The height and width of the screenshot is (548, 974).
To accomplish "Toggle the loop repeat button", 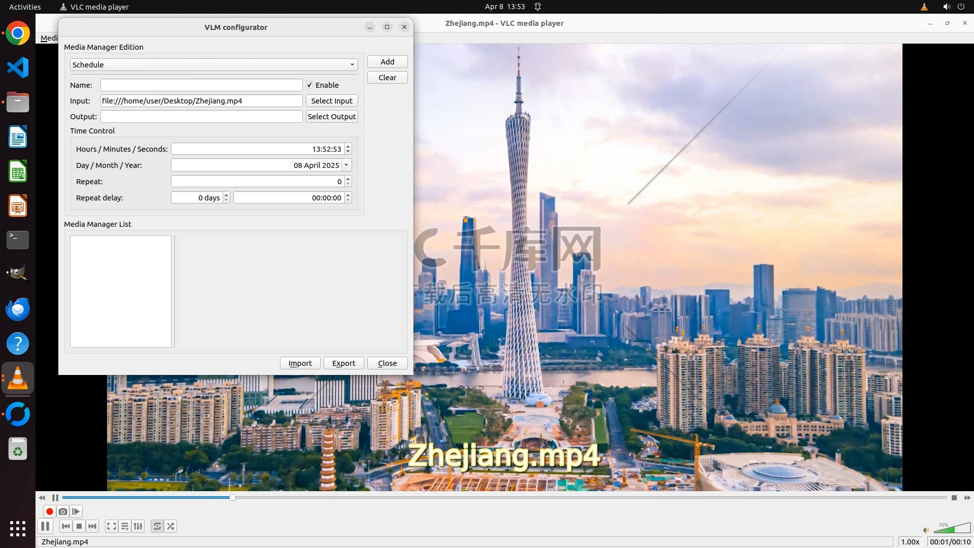I will (157, 526).
